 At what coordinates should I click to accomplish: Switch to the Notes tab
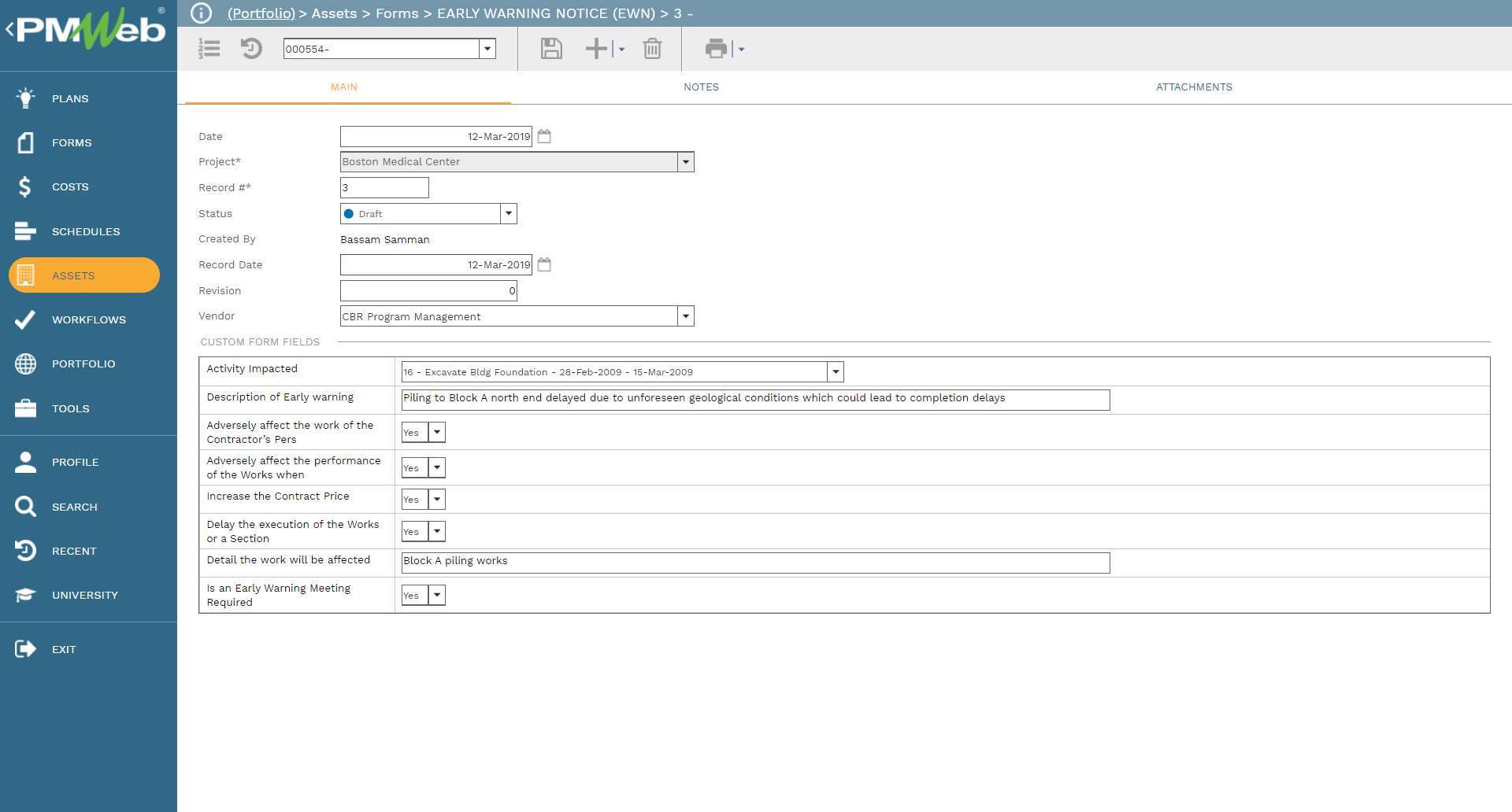click(701, 87)
